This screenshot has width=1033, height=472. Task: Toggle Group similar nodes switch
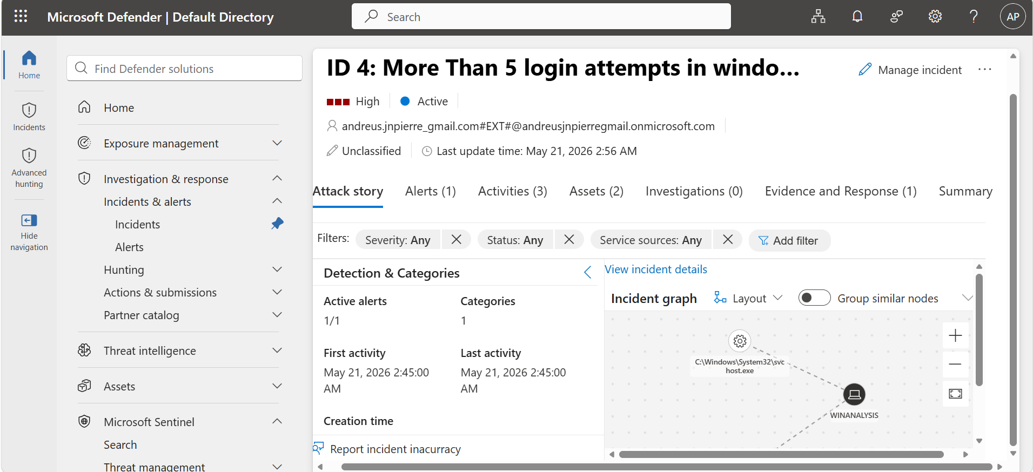pyautogui.click(x=814, y=298)
